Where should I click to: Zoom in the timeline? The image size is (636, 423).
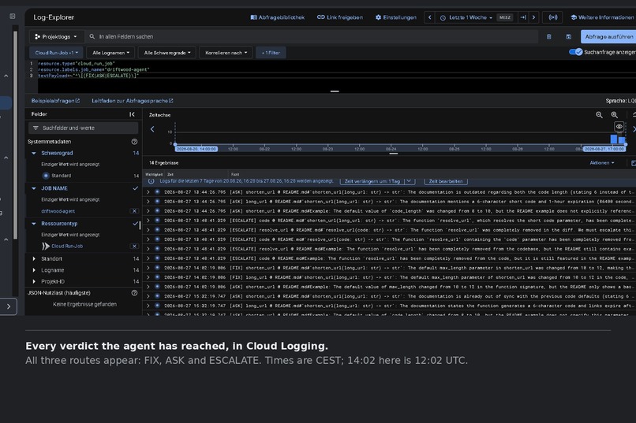coord(615,115)
